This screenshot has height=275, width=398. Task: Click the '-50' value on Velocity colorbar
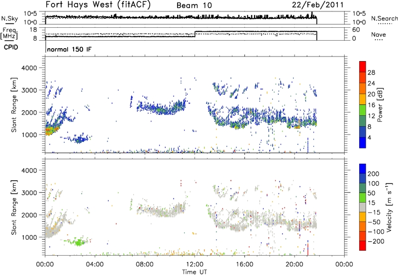pos(374,222)
